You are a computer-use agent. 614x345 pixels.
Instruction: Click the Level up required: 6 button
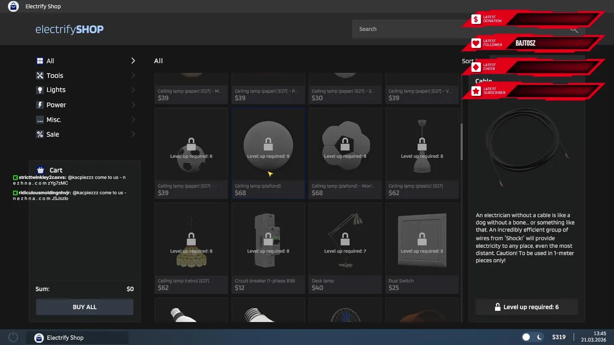tap(527, 307)
